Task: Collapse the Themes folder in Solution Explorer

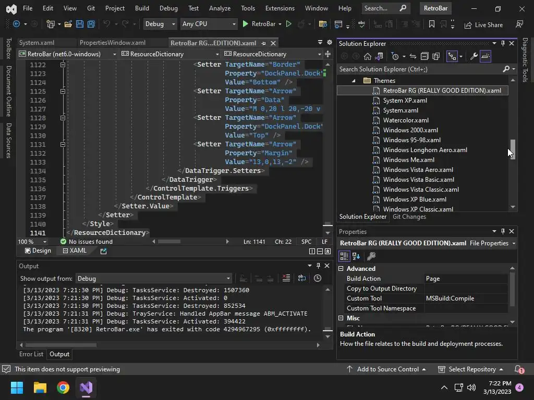Action: point(354,81)
